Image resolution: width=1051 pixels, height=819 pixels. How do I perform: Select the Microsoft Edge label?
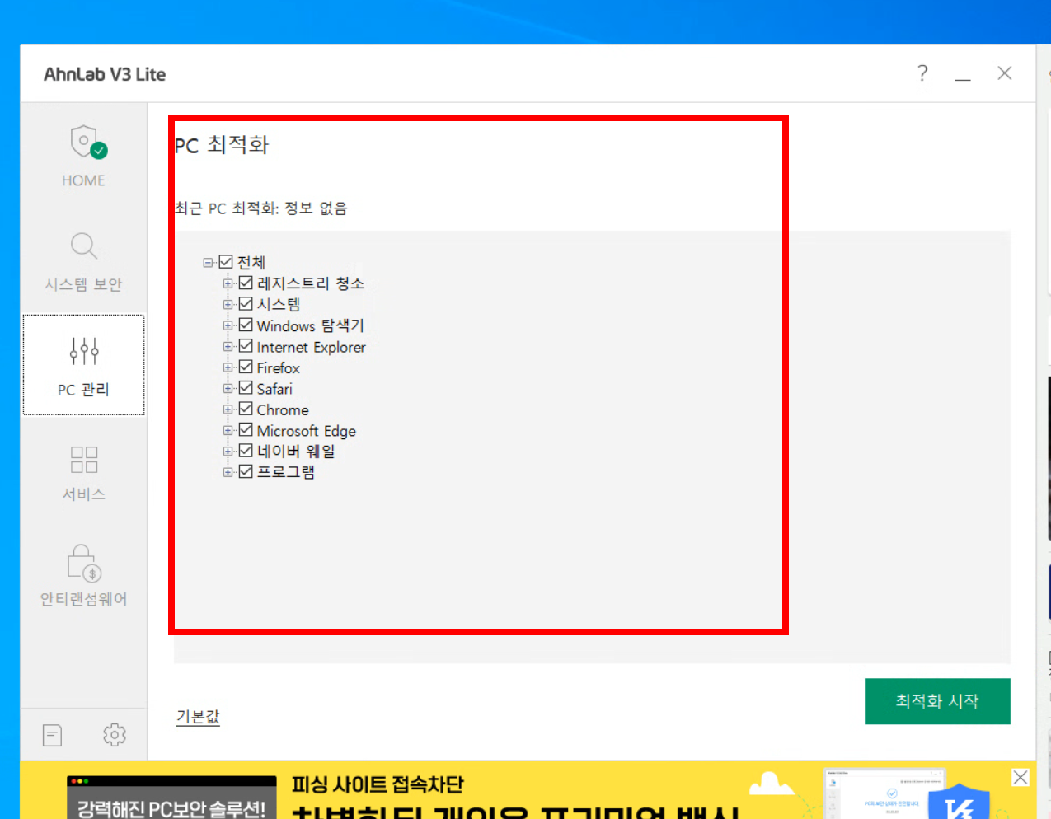tap(307, 431)
